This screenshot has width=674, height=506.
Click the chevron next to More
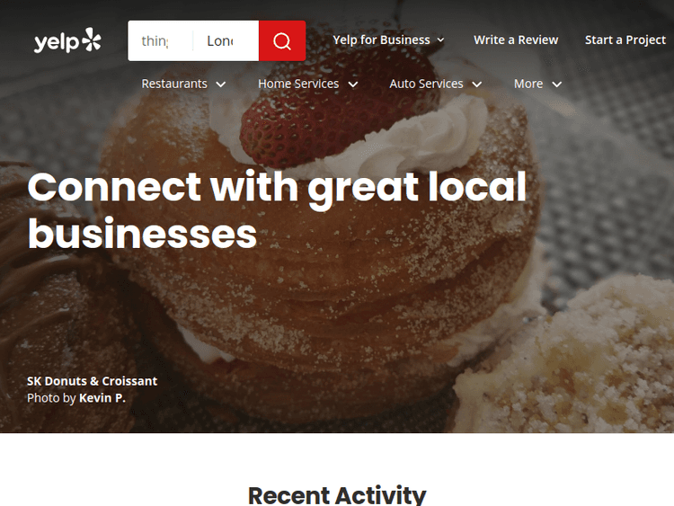click(x=556, y=84)
